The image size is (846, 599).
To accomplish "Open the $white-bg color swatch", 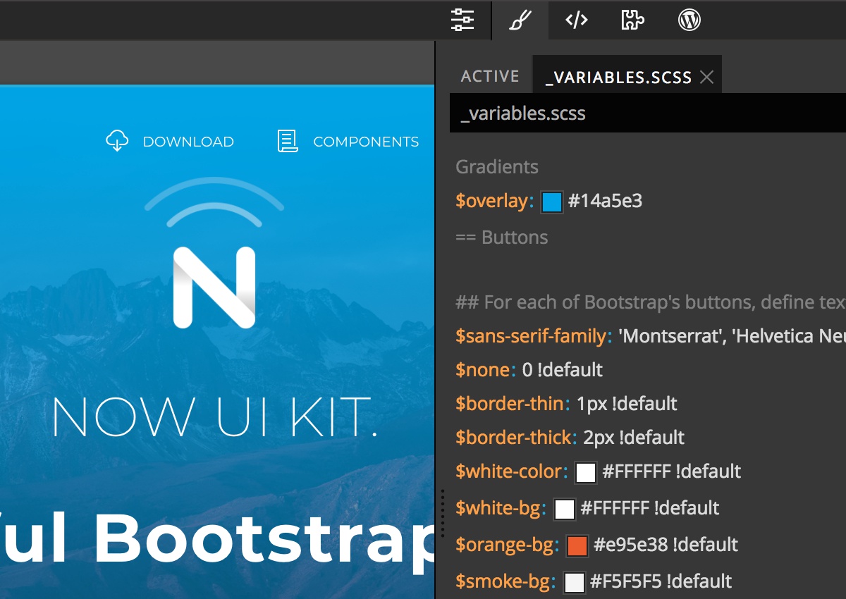I will click(564, 509).
